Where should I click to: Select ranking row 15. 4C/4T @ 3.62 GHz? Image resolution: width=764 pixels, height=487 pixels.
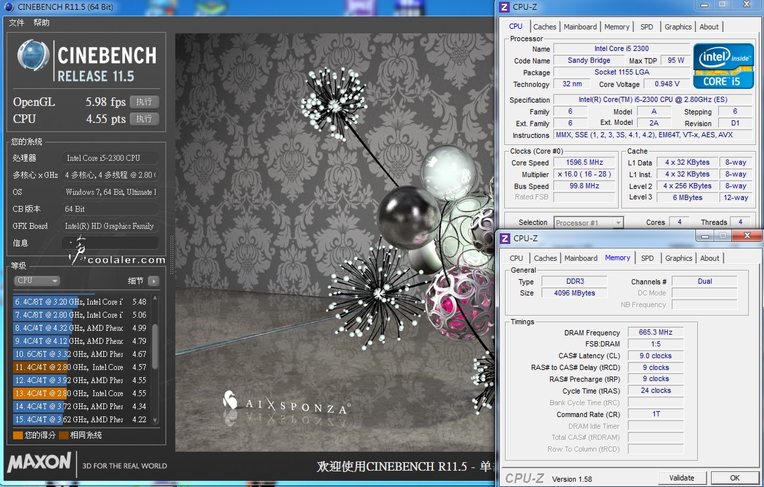(x=81, y=419)
